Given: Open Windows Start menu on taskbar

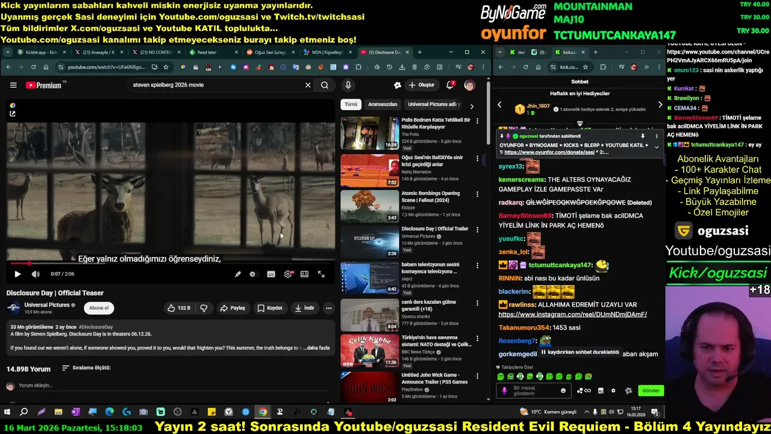Looking at the screenshot, I should pos(7,412).
